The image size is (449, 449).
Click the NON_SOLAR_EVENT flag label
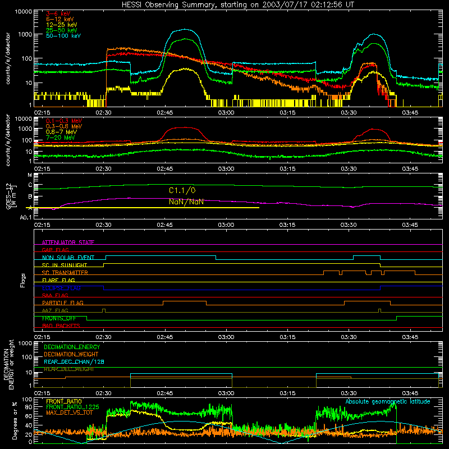click(68, 258)
